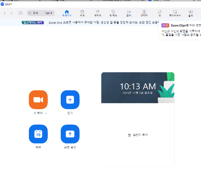Screen dimensions: 201x186
Task: Click the Zoom One Pro promotion text
Action: (x=103, y=22)
